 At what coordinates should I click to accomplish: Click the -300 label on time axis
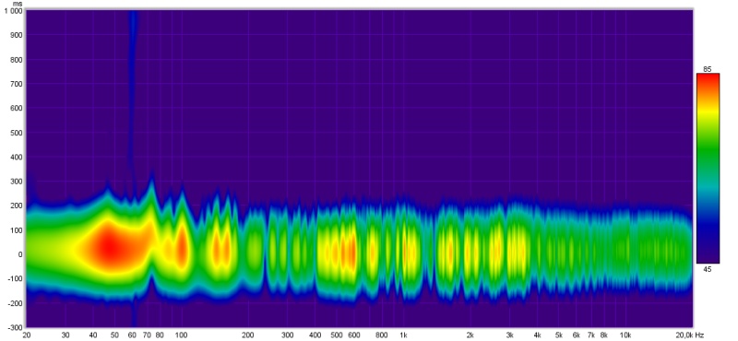15,327
